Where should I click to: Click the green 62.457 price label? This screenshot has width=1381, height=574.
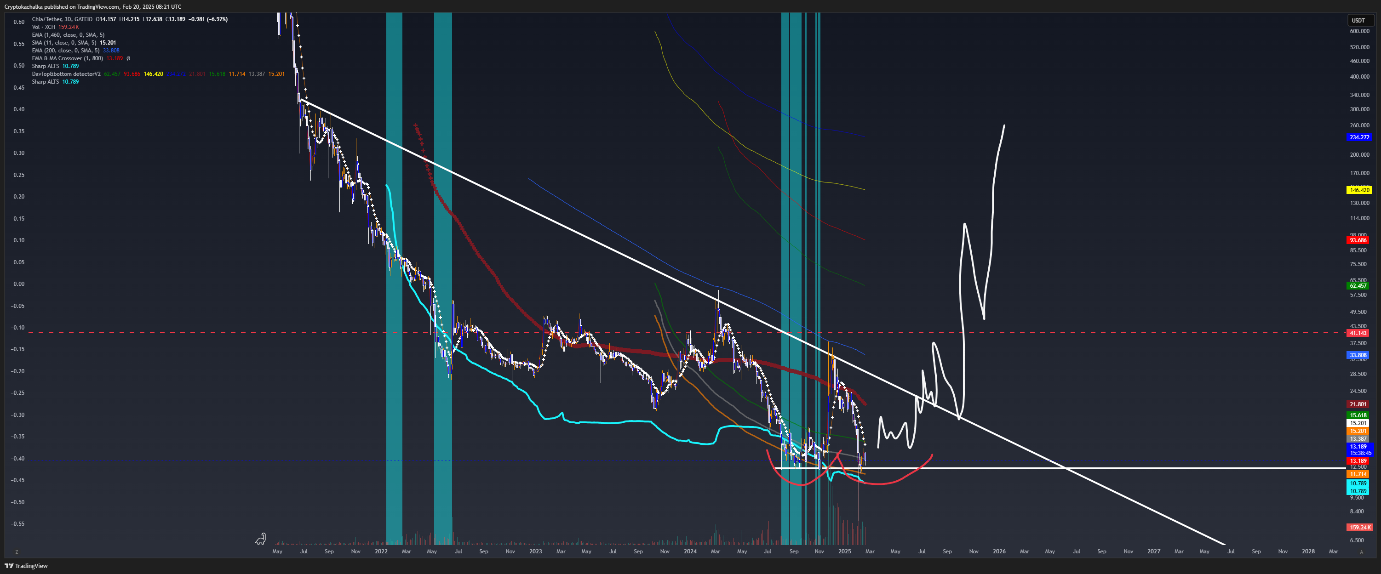[x=1358, y=286]
